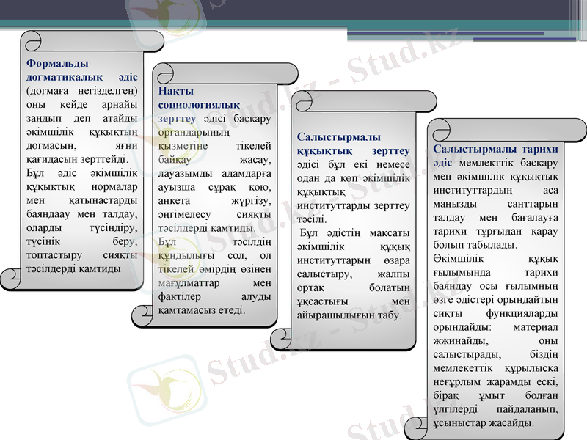Image resolution: width=587 pixels, height=440 pixels.
Task: Click bottom curl of the Формальды догматикалық scroll
Action: click(x=13, y=279)
